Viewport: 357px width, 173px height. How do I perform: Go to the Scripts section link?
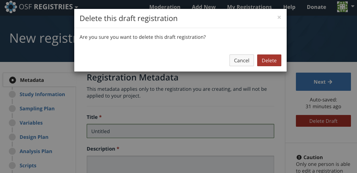click(28, 166)
